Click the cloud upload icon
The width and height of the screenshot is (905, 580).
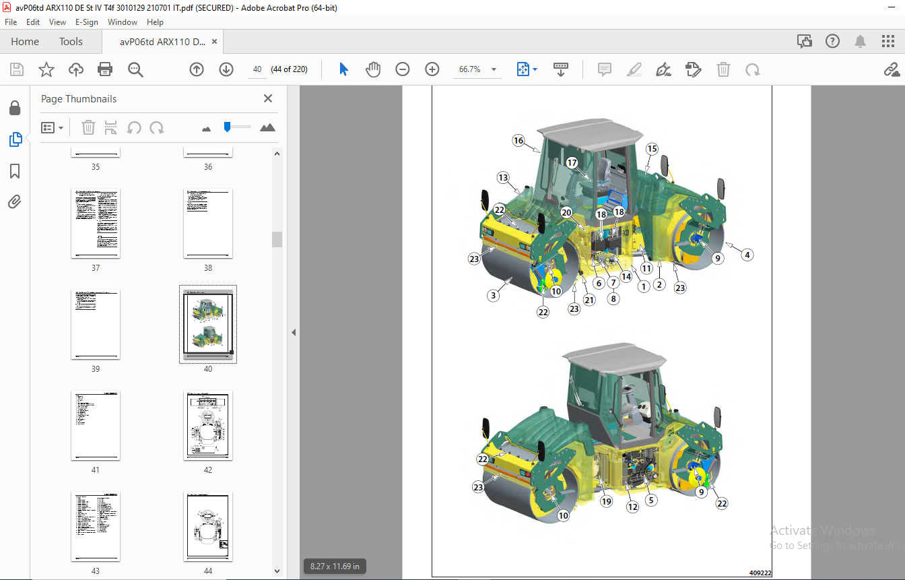pos(76,69)
